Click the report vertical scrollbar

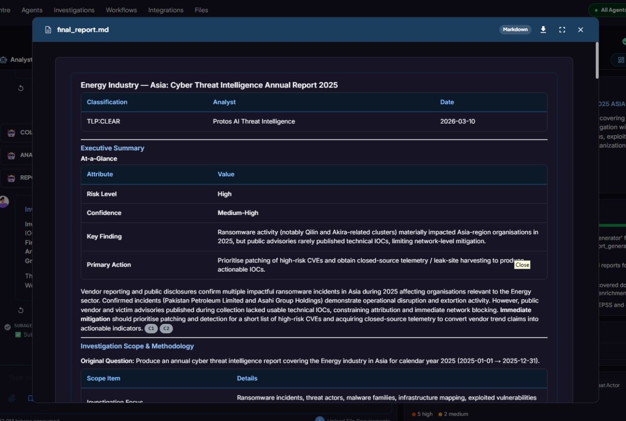[597, 60]
